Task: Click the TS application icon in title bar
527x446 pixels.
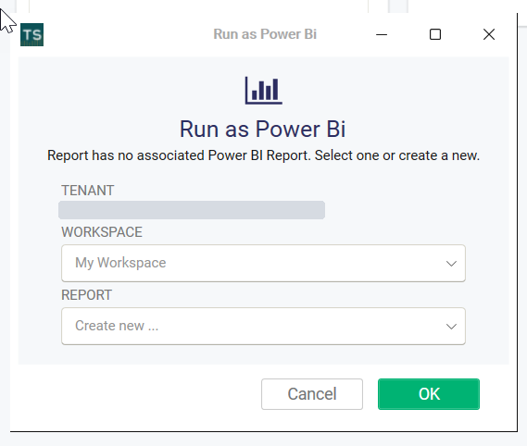Action: click(x=31, y=34)
